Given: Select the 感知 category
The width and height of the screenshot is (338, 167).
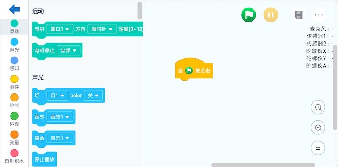Looking at the screenshot, I should point(14,64).
